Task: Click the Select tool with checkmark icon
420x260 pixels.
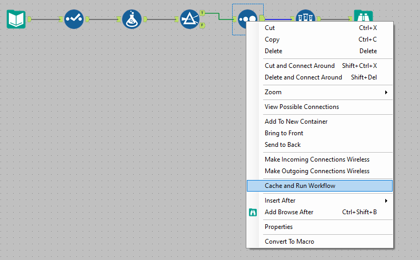Action: [x=74, y=19]
